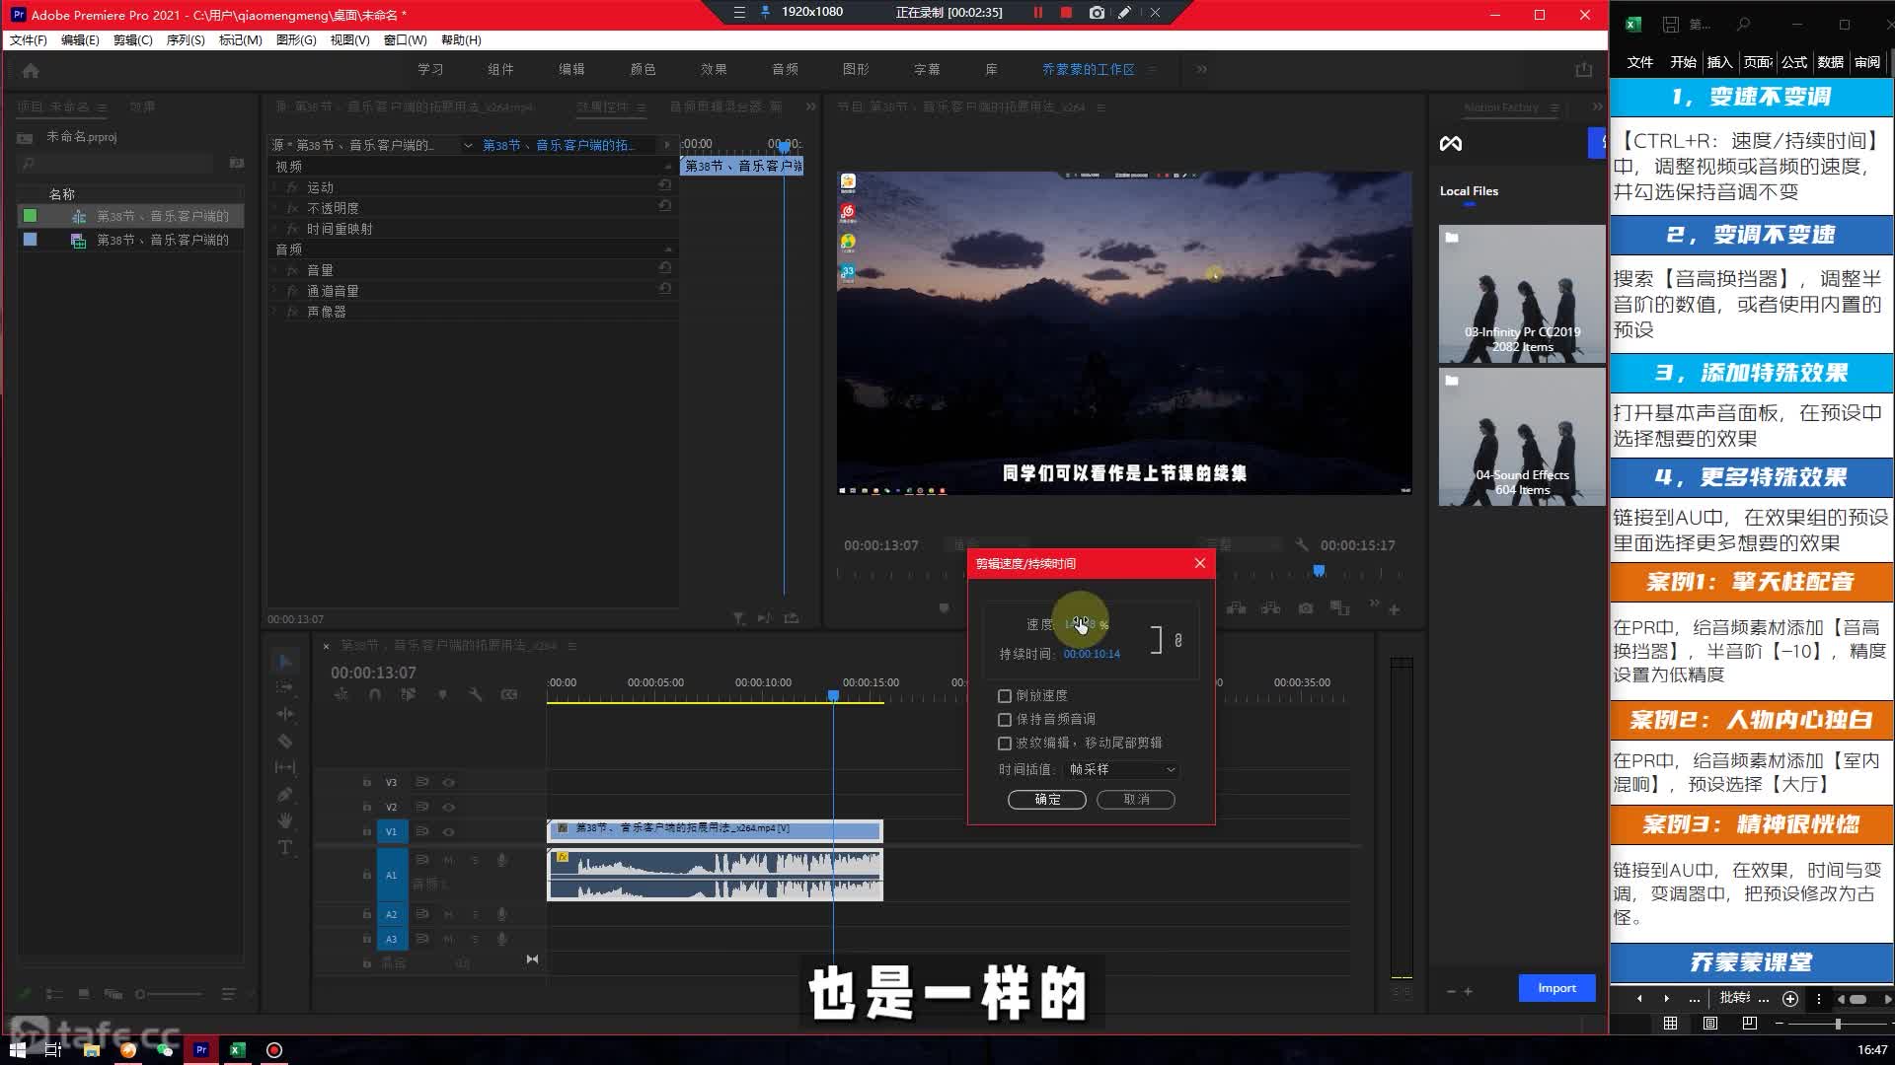Open the 时间插值 帧采样 dropdown
1895x1065 pixels.
pos(1122,769)
